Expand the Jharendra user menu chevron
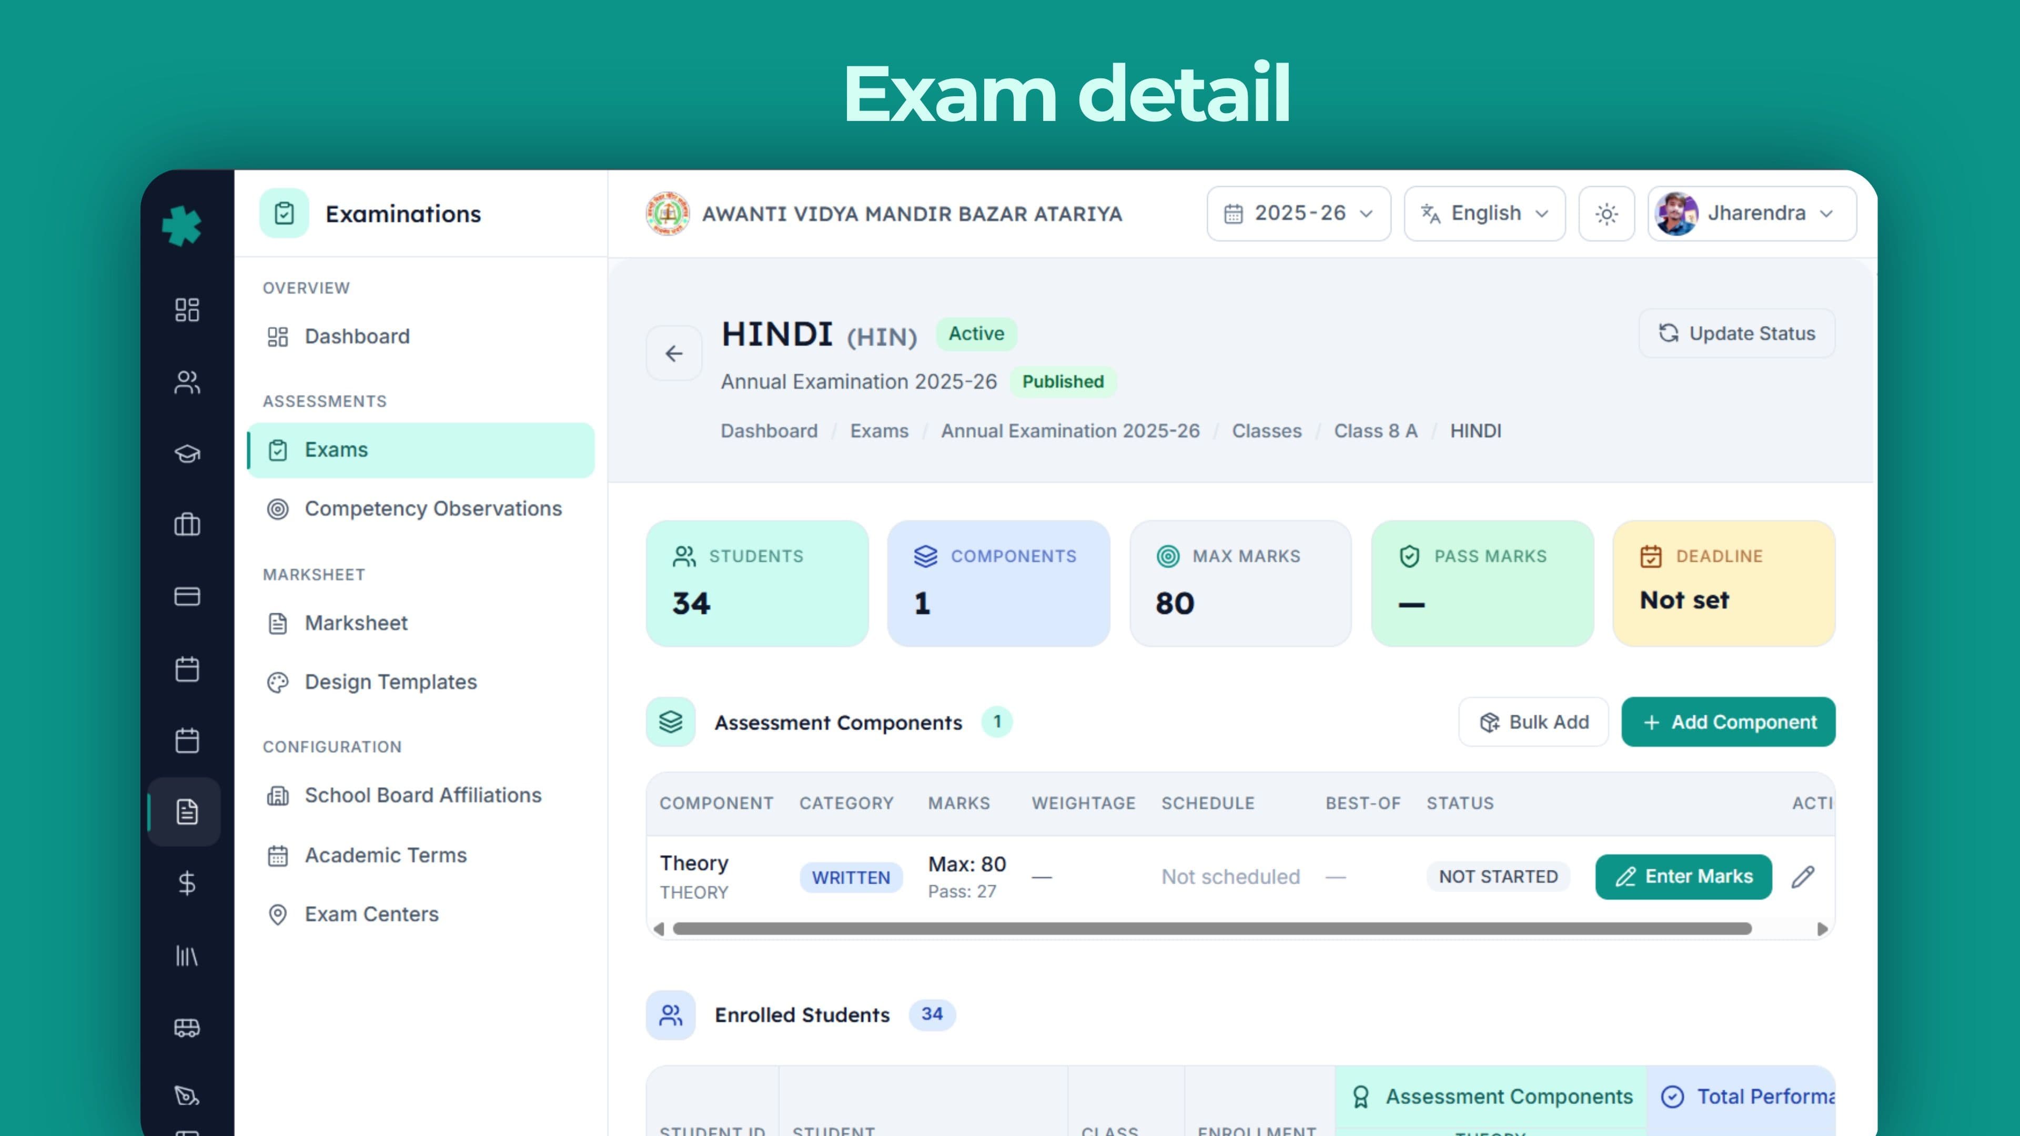The height and width of the screenshot is (1136, 2020). pyautogui.click(x=1826, y=214)
